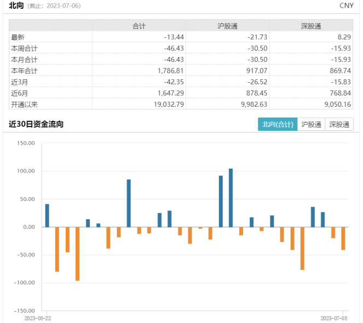The height and width of the screenshot is (323, 363).
Task: Click the CNY currency label
Action: coord(347,5)
